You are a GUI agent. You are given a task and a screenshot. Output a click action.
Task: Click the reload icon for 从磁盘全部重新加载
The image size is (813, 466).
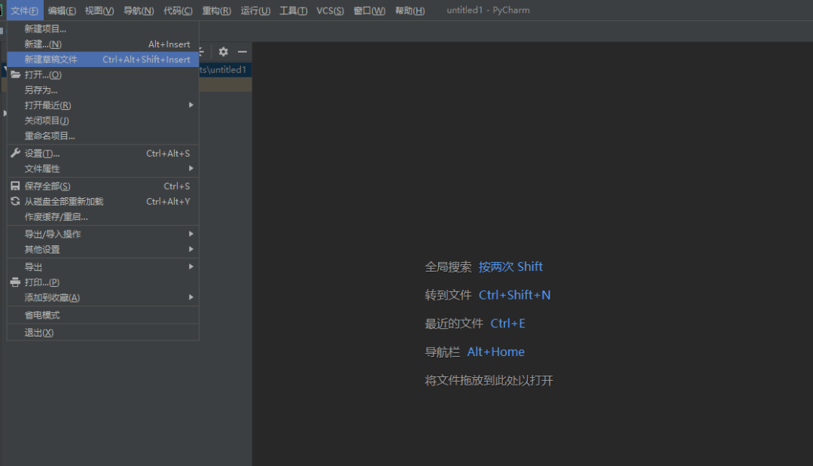coord(16,201)
